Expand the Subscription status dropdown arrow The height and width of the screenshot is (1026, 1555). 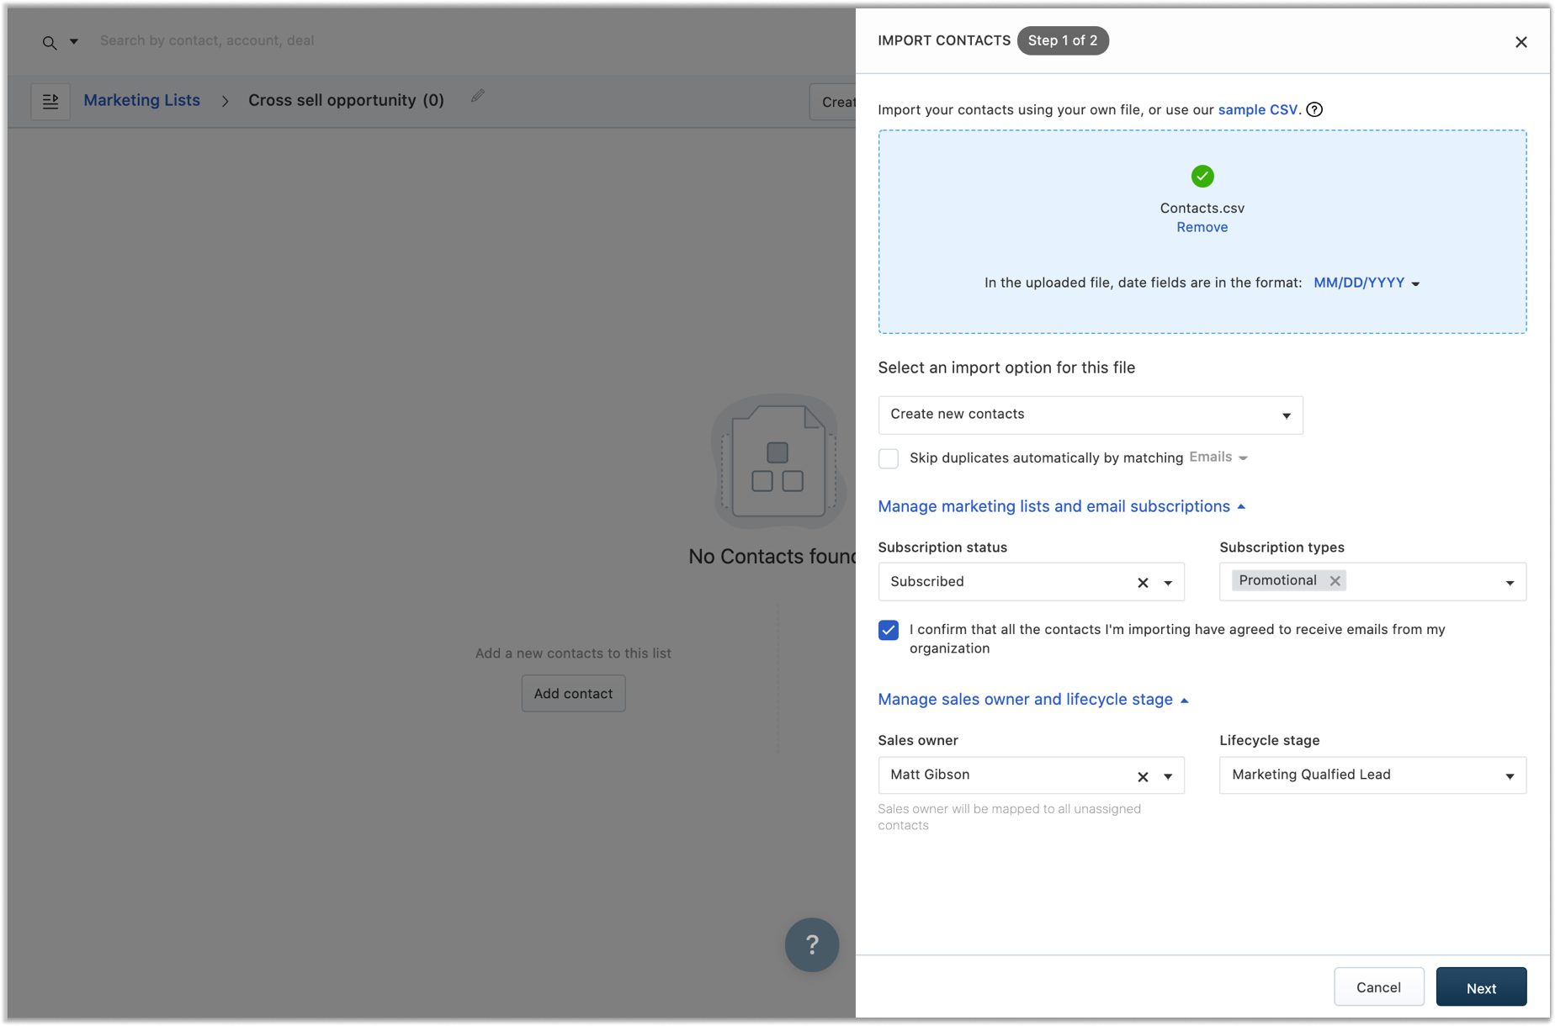click(x=1168, y=583)
